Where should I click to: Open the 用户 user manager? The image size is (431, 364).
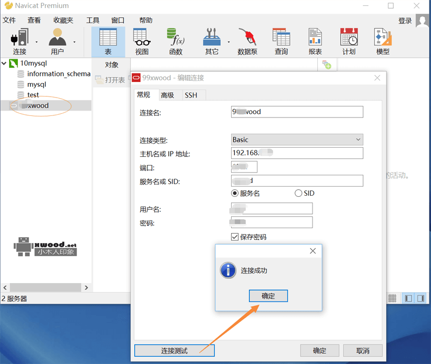pos(57,42)
